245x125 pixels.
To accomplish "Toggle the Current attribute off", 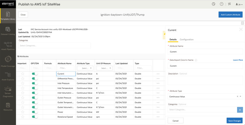I will tap(35, 74).
